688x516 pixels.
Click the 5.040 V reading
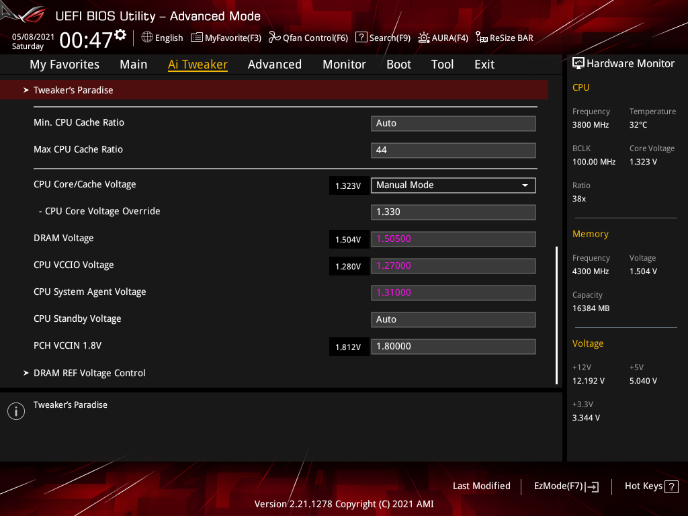coord(643,381)
